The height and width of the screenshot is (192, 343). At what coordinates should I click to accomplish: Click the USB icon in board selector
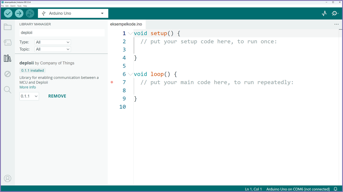click(x=44, y=13)
